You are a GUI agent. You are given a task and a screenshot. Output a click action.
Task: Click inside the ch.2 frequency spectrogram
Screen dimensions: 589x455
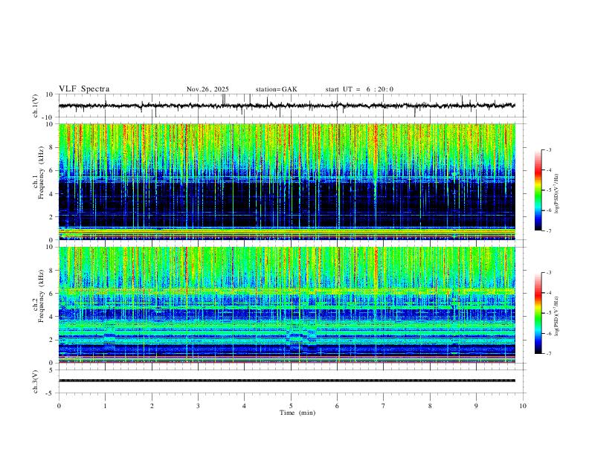coord(286,305)
